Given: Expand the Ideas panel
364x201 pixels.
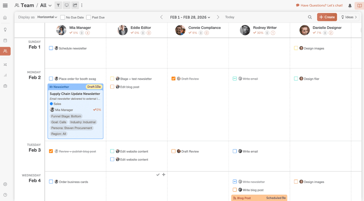Looking at the screenshot, I should (x=349, y=17).
